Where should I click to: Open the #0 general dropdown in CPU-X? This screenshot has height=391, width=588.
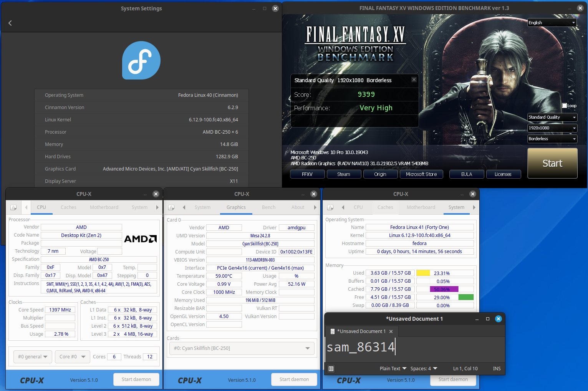[33, 357]
